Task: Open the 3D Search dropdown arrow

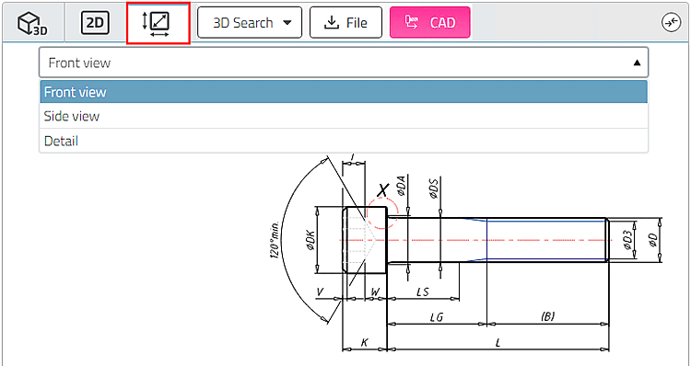Action: coord(287,23)
